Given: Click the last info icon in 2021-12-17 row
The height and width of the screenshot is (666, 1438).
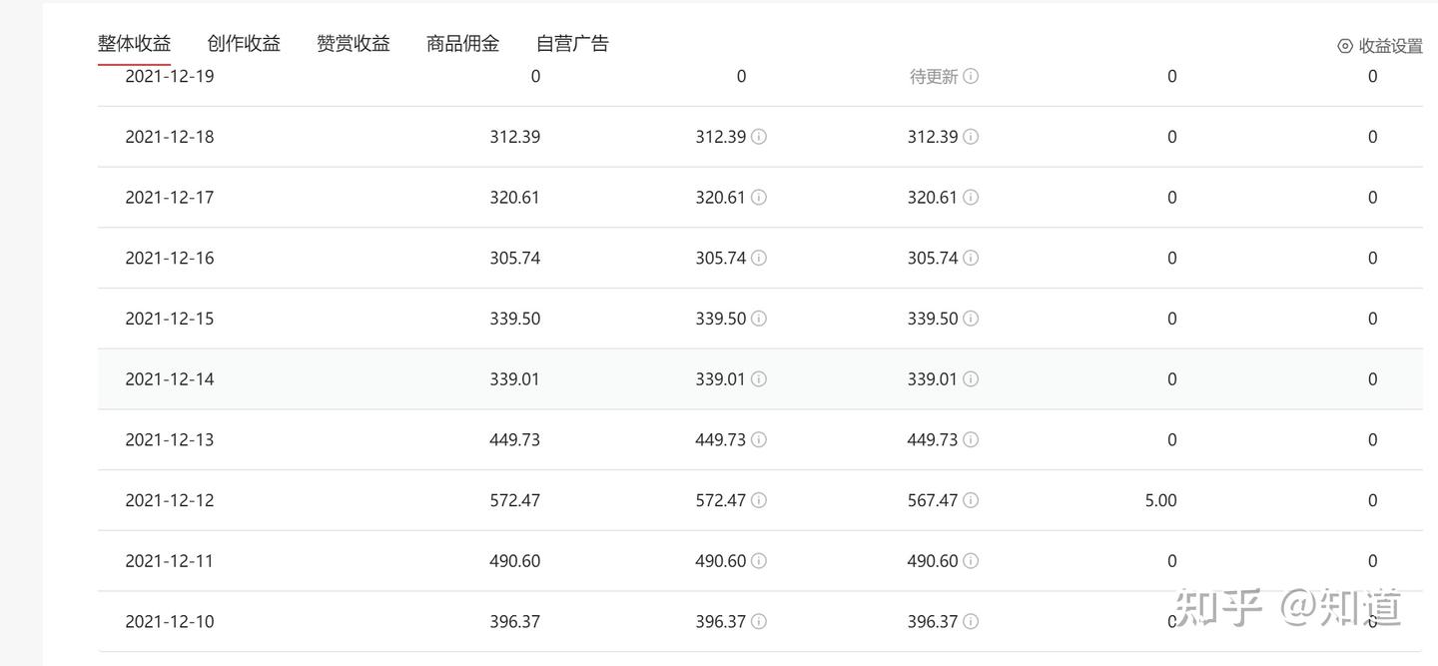Looking at the screenshot, I should (x=971, y=198).
